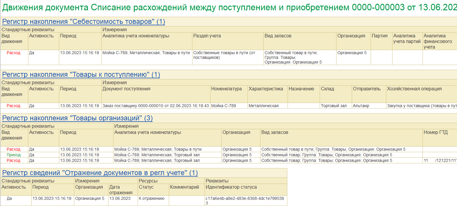Click "Собственный товар в пути" in Себестоимость товаров table
Screen dimensions: 457x206
coord(300,57)
